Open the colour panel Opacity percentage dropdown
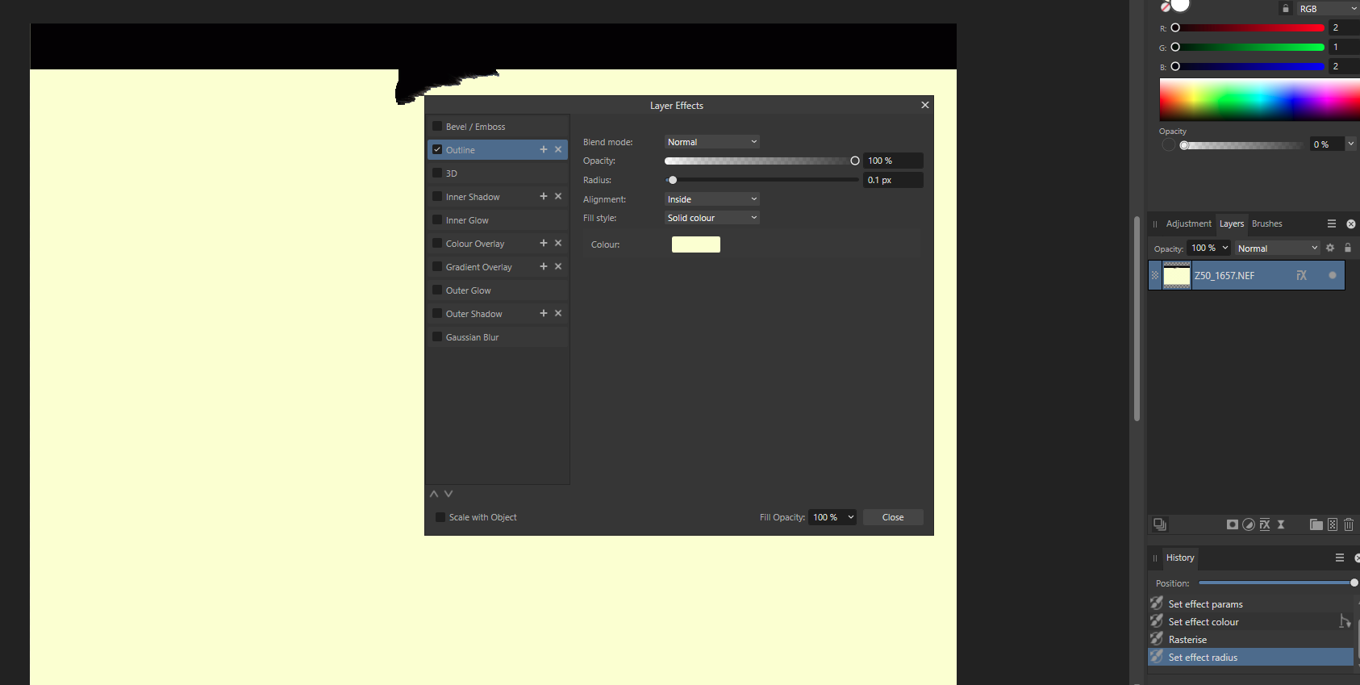 pos(1350,144)
